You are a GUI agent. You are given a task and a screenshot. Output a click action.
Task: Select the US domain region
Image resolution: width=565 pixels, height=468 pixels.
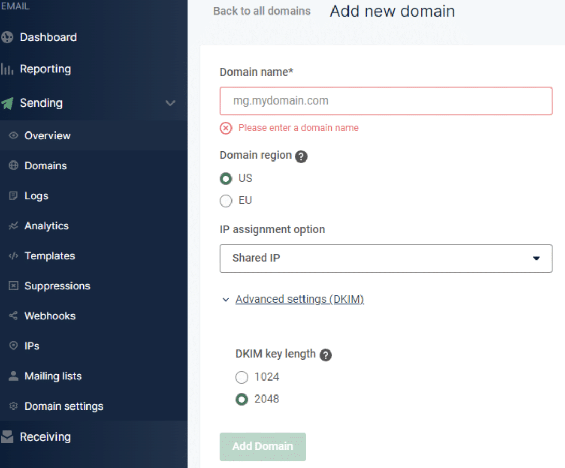pos(226,179)
